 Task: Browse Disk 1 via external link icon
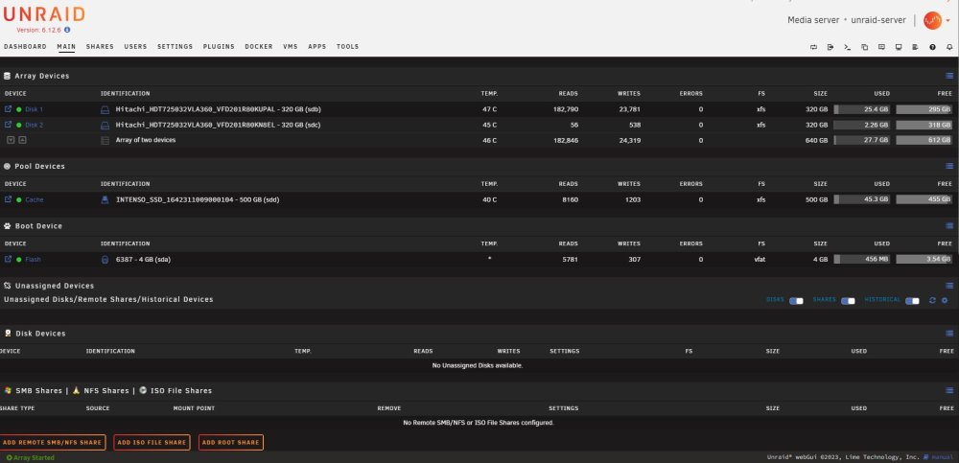(x=8, y=109)
